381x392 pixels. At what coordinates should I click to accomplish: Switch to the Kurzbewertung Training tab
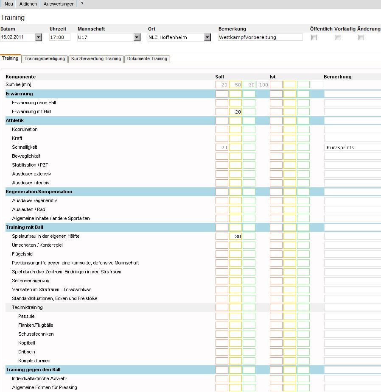tap(96, 59)
